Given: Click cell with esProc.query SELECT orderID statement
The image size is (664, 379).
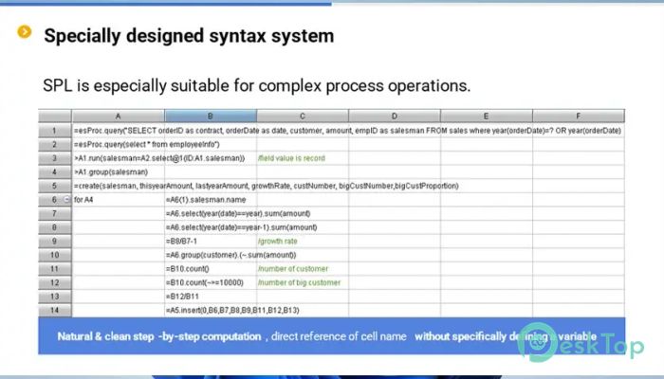Looking at the screenshot, I should click(347, 131).
